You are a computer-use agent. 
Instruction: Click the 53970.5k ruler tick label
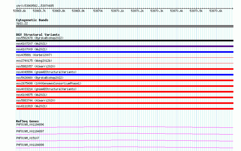(196, 11)
